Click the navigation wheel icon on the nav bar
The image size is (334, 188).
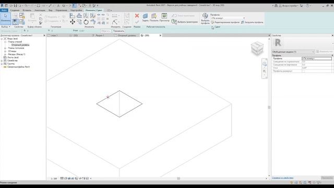tap(265, 64)
